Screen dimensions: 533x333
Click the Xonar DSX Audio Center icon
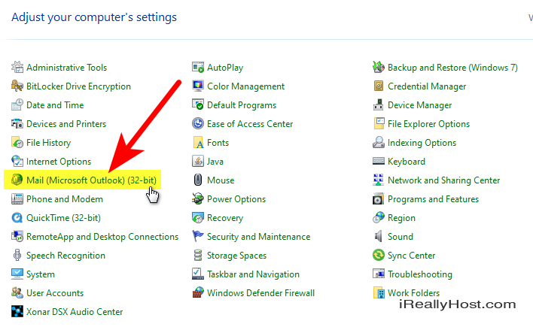pos(17,311)
